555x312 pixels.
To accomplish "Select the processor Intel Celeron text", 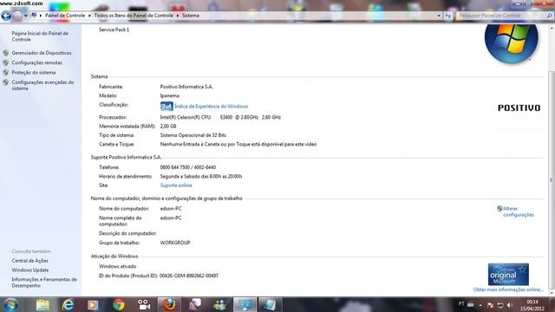I will pos(220,117).
